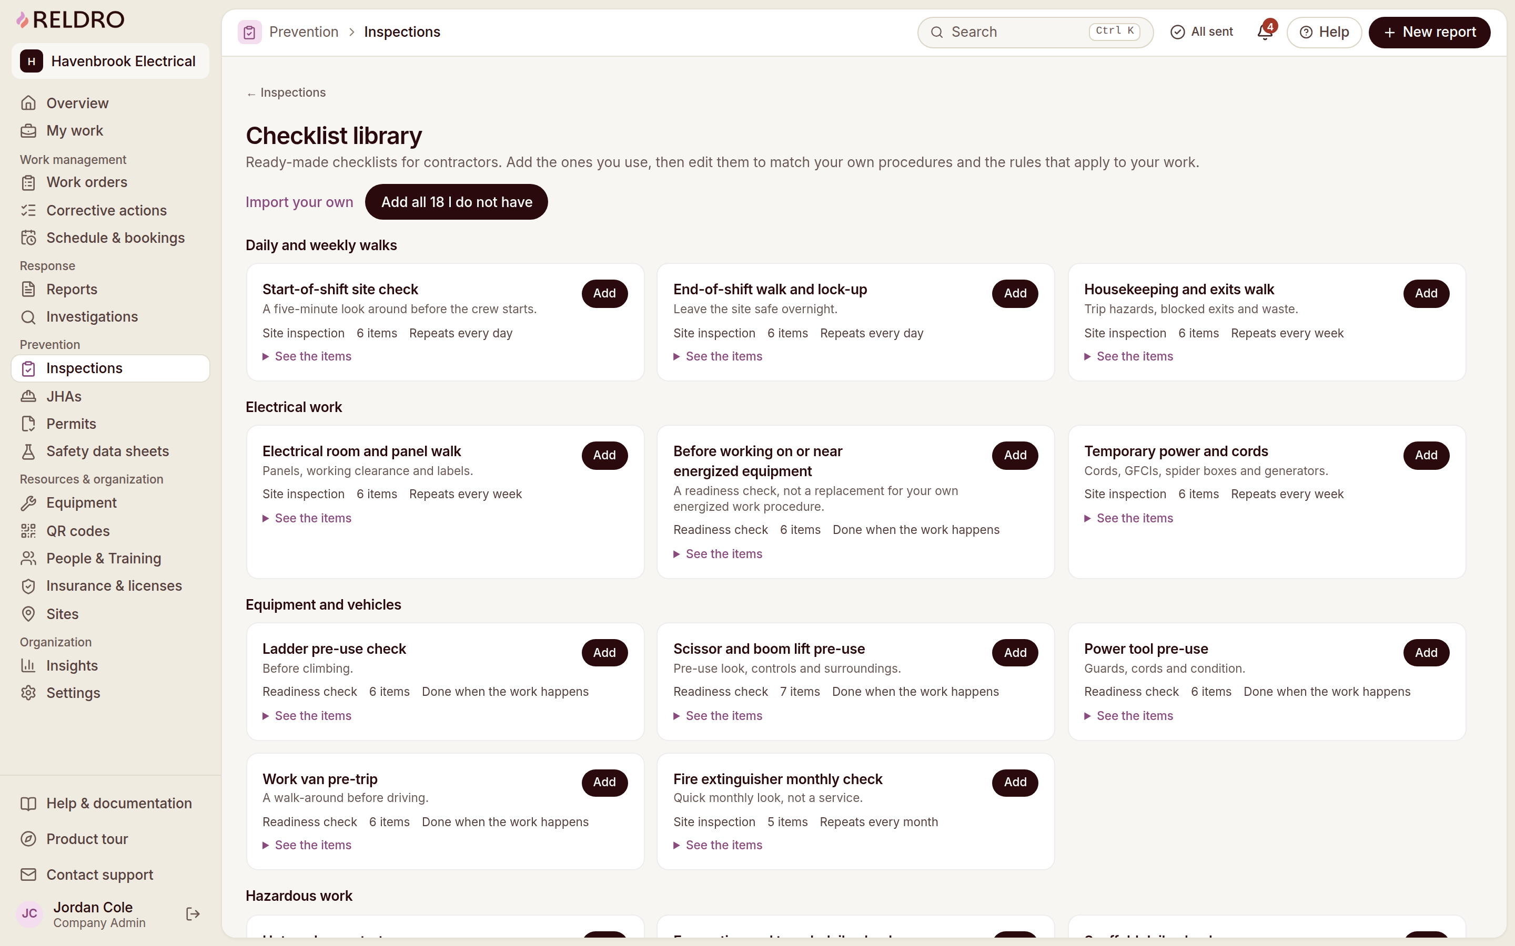
Task: Open the Overview home icon
Action: point(28,103)
